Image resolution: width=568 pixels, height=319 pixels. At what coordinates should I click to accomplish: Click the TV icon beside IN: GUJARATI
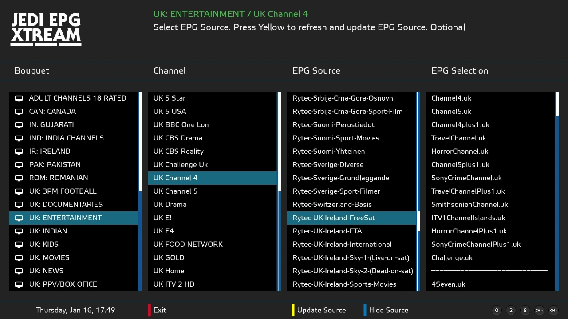click(x=19, y=125)
